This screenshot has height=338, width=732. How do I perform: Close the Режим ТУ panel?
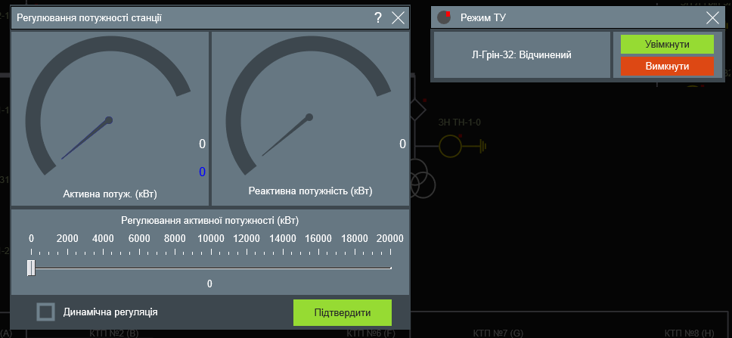pyautogui.click(x=712, y=18)
